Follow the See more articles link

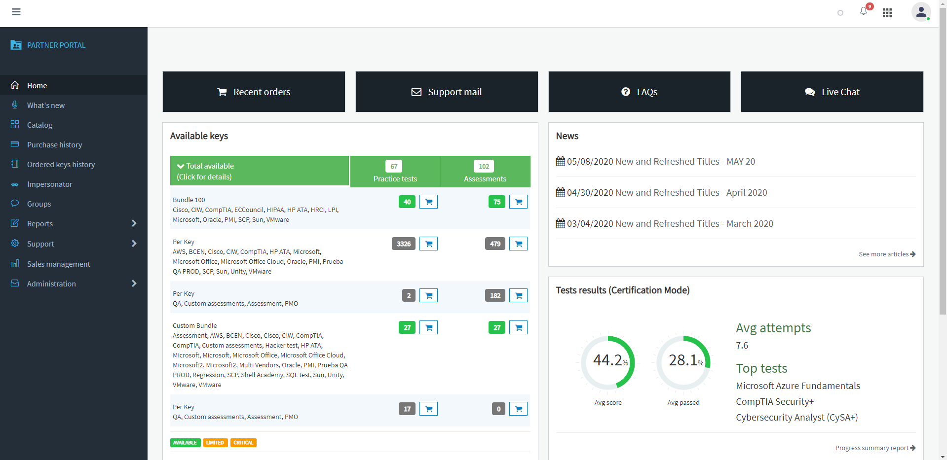click(x=887, y=254)
